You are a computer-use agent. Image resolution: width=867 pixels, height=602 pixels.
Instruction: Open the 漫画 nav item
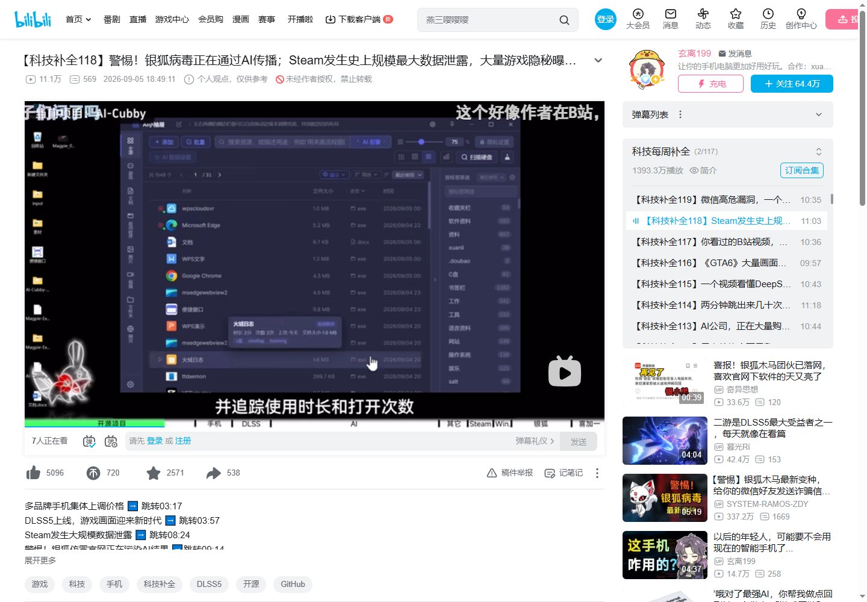coord(241,19)
